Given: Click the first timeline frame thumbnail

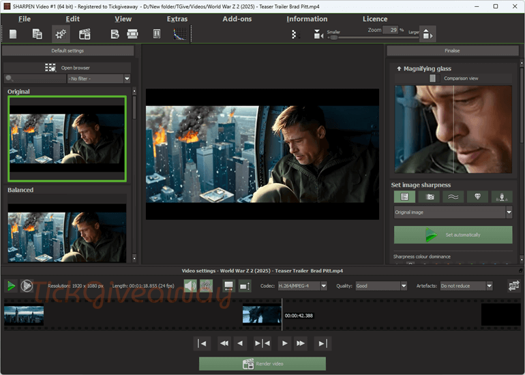Looking at the screenshot, I should pyautogui.click(x=24, y=316).
